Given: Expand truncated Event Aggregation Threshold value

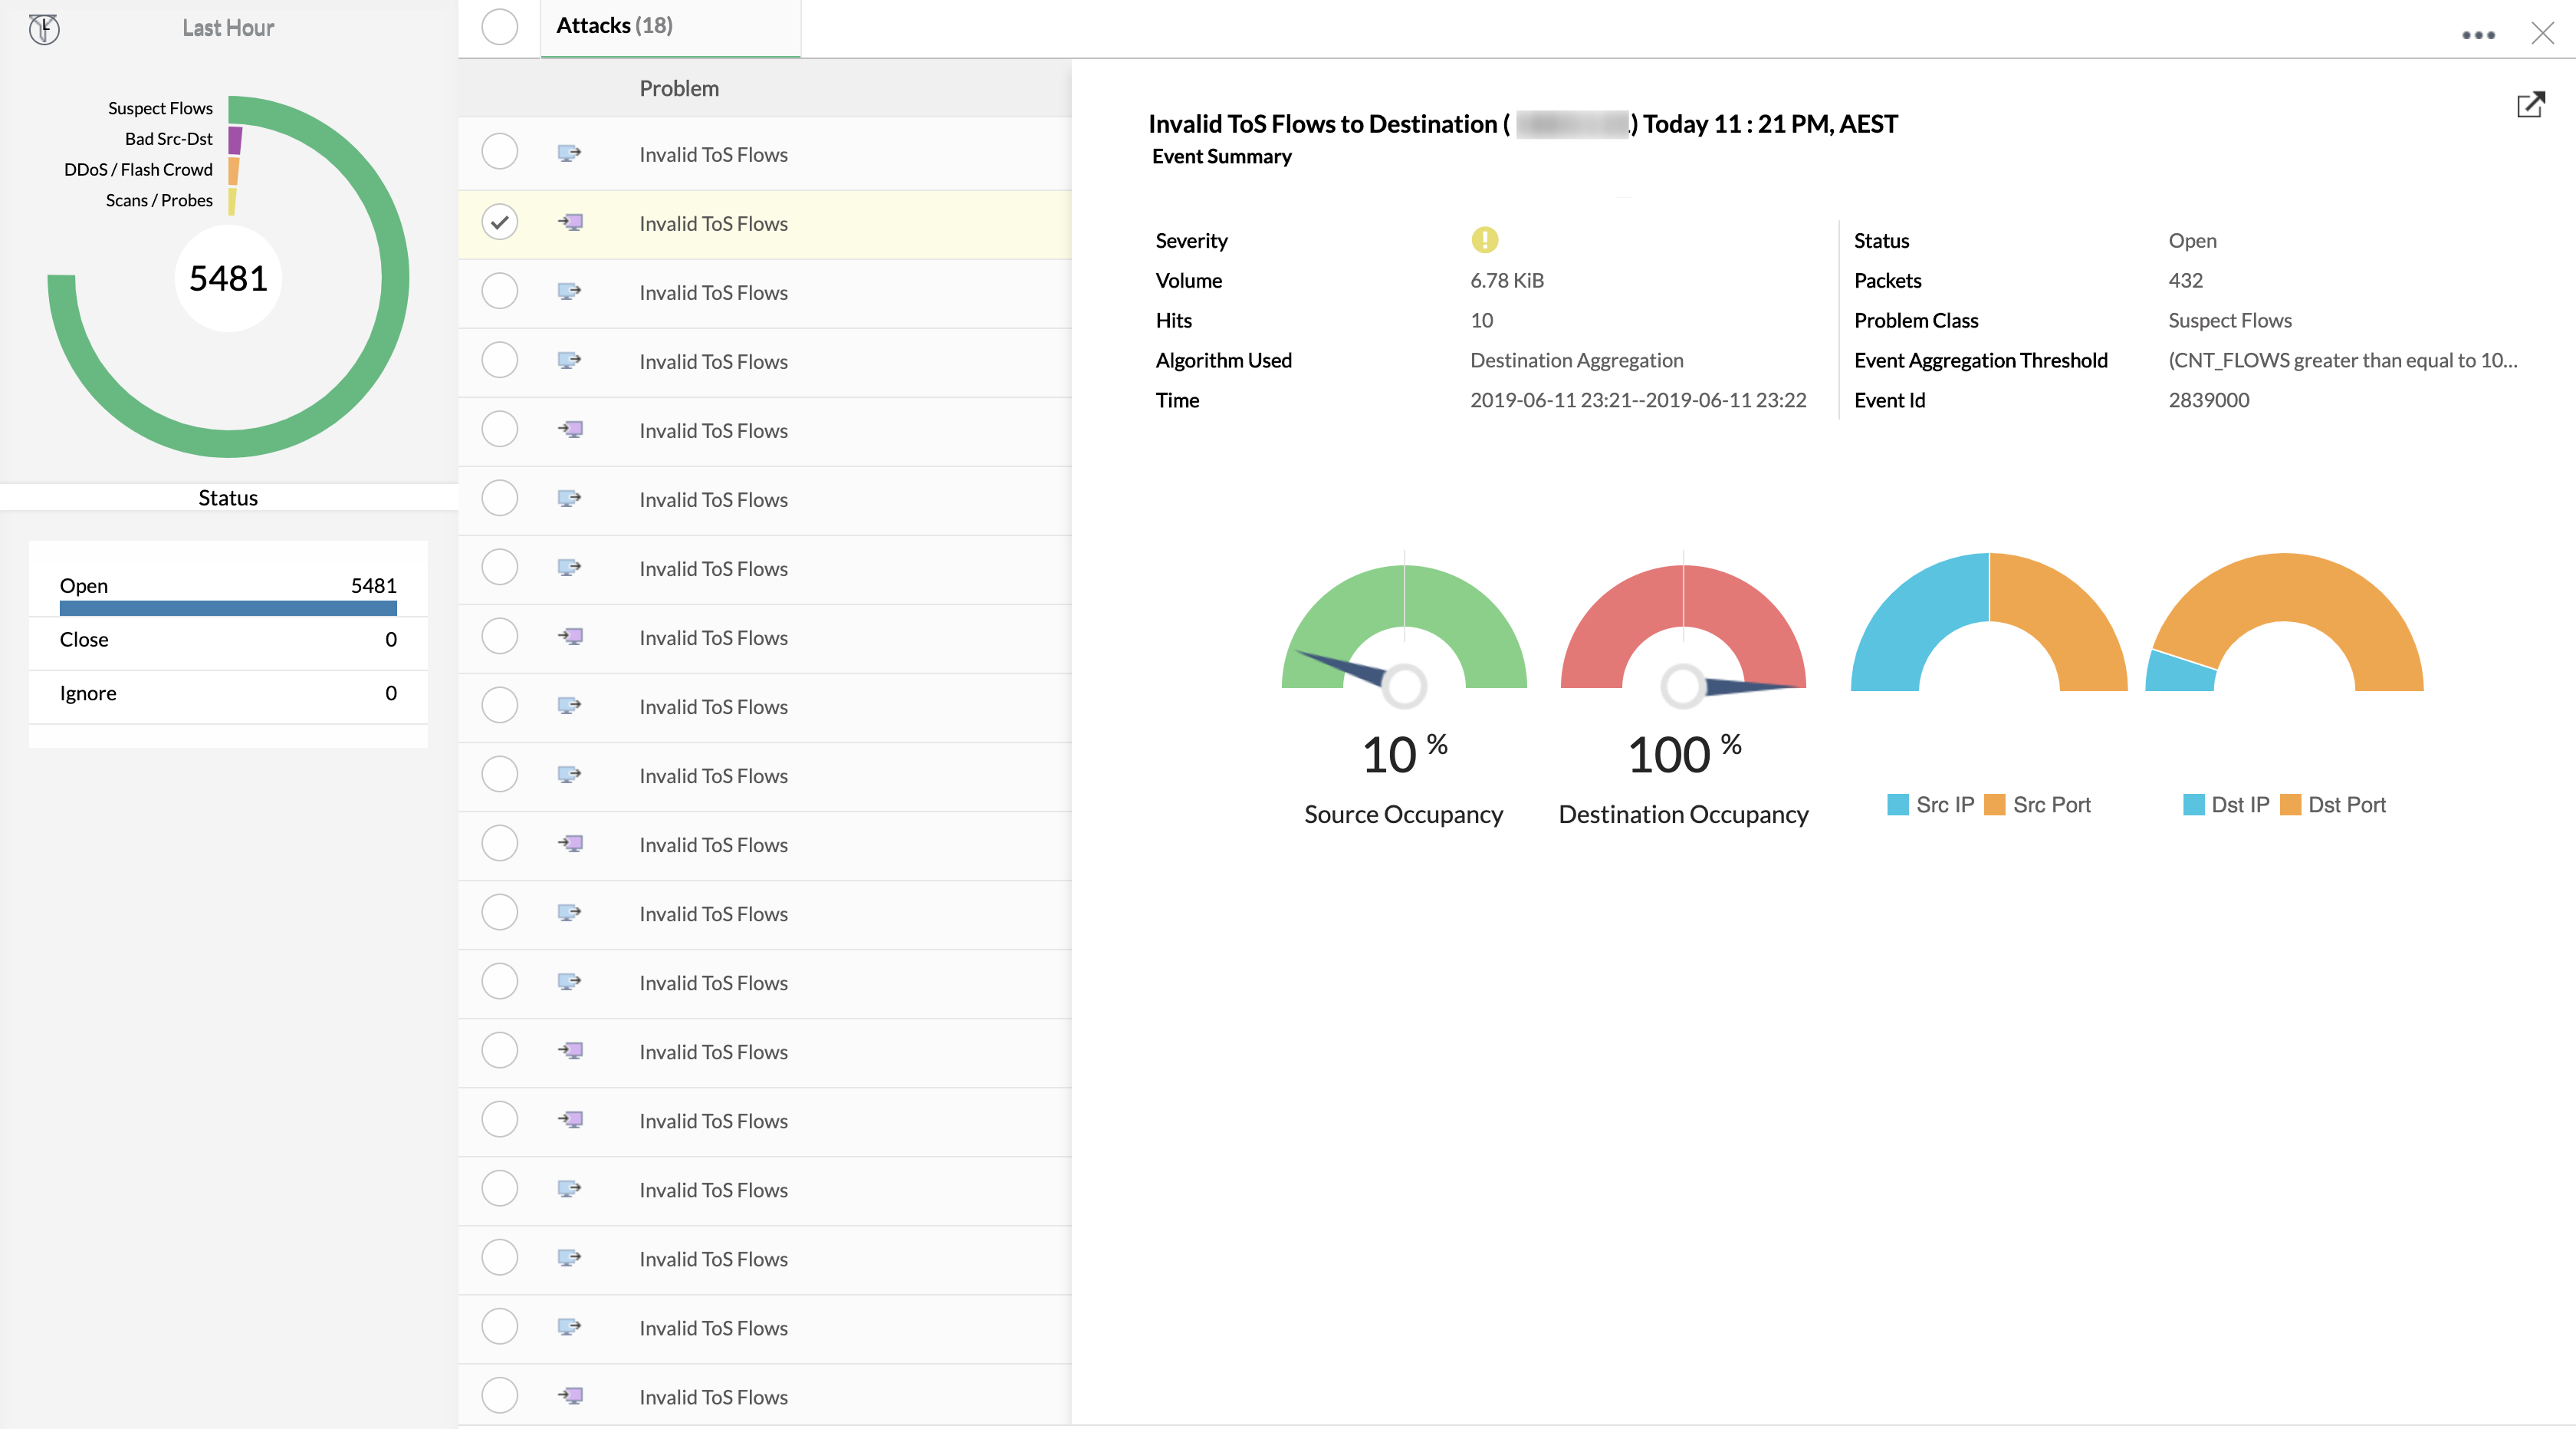Looking at the screenshot, I should pyautogui.click(x=2342, y=361).
